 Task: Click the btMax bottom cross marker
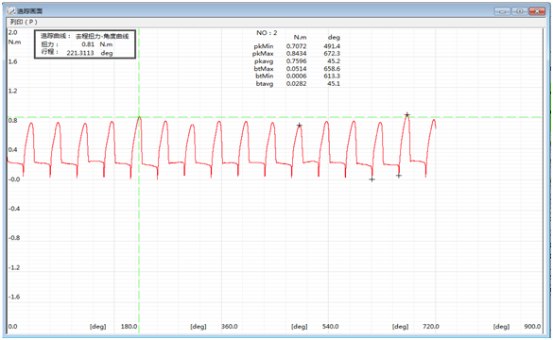click(x=399, y=176)
